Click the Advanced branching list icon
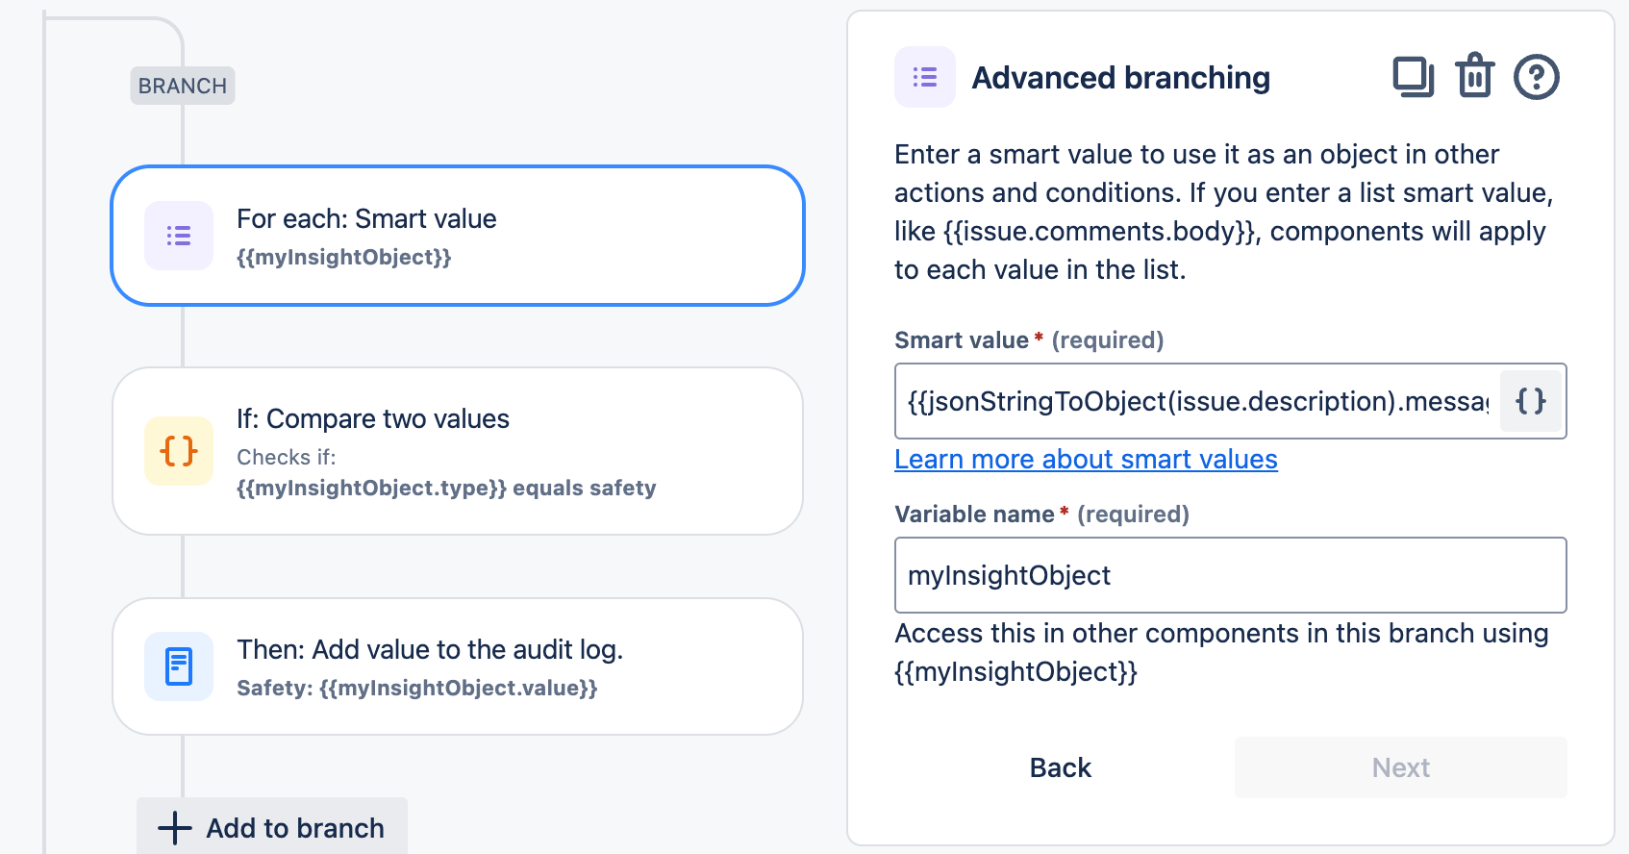The height and width of the screenshot is (854, 1629). click(925, 77)
